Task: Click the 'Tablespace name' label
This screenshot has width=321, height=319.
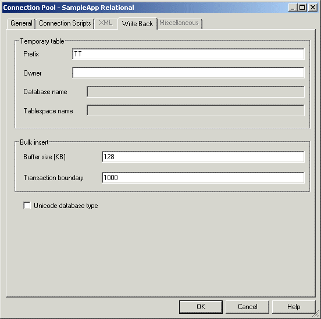Action: pos(48,111)
